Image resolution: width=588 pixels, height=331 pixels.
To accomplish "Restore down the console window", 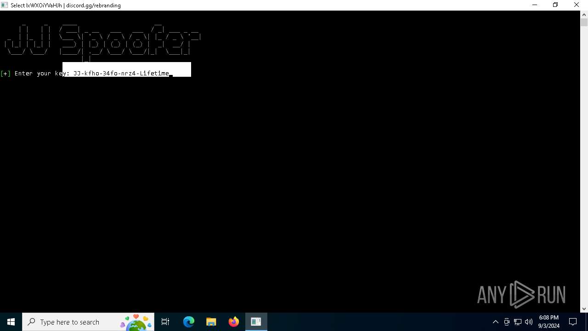I will click(555, 5).
